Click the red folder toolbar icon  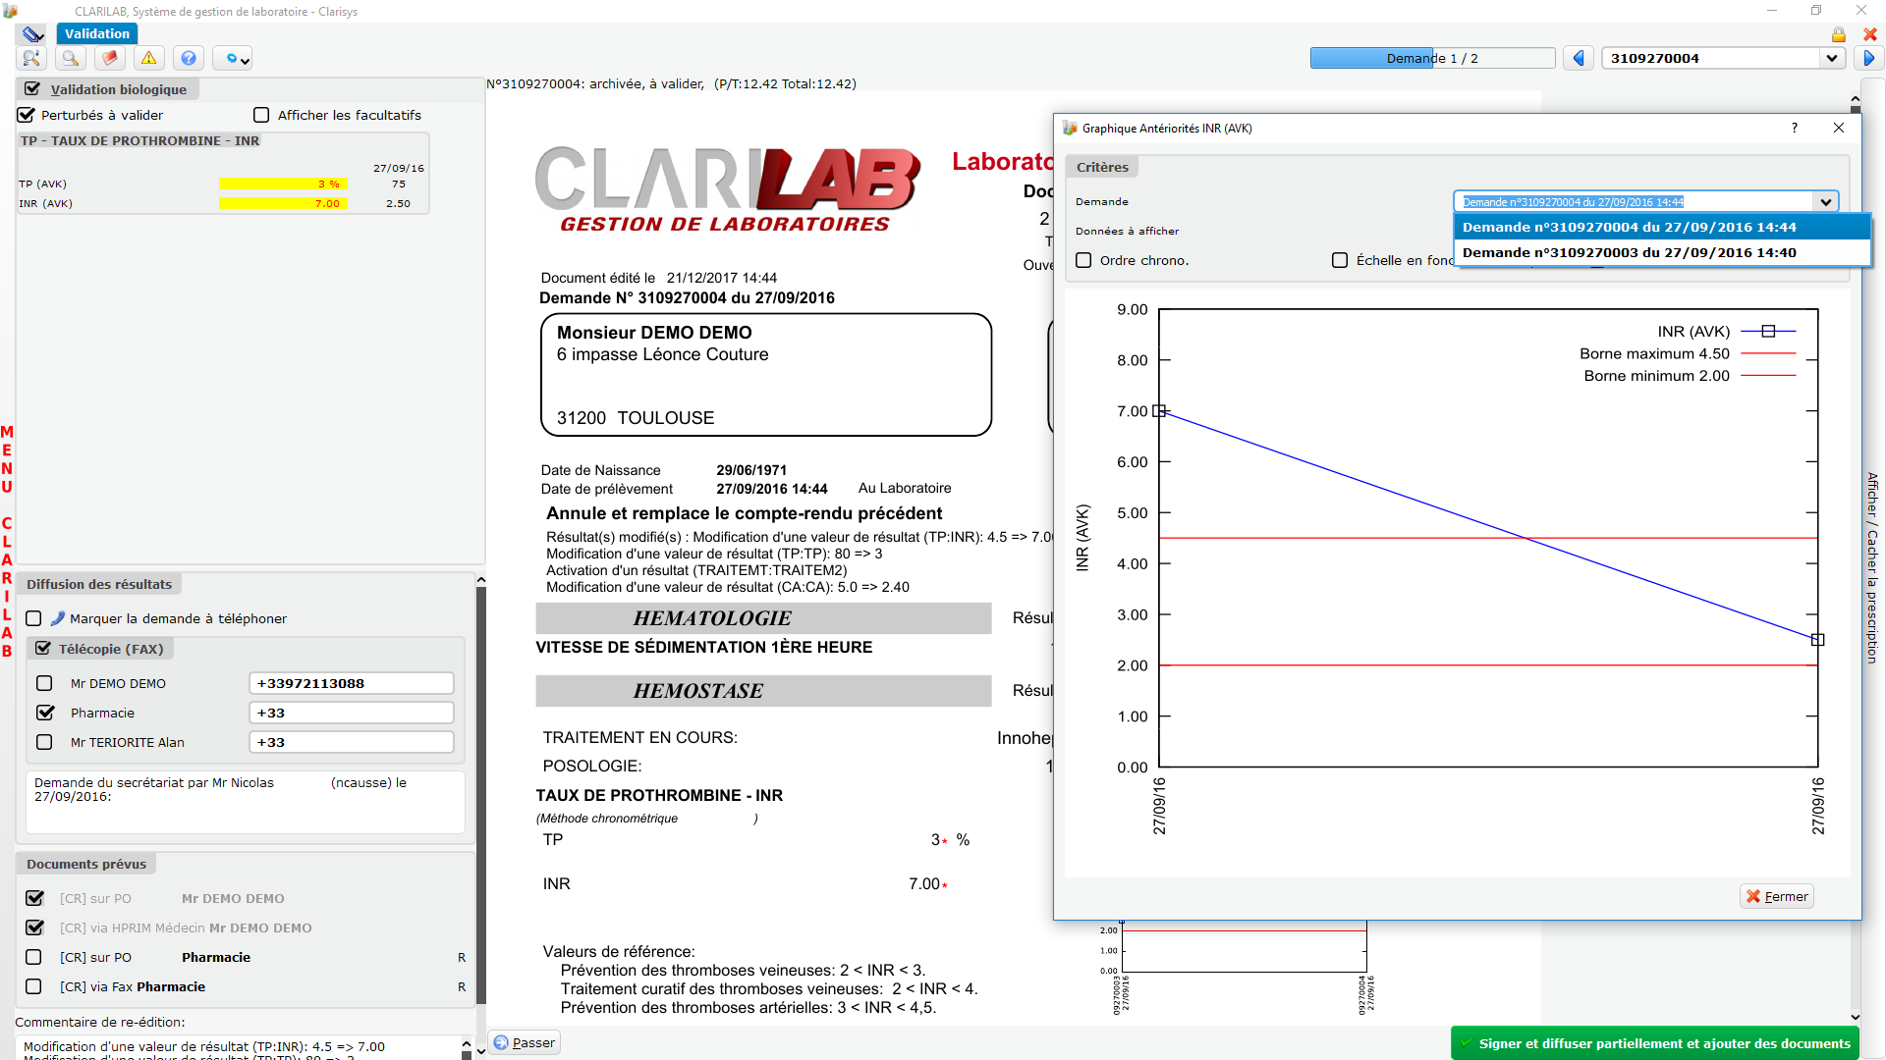(110, 59)
